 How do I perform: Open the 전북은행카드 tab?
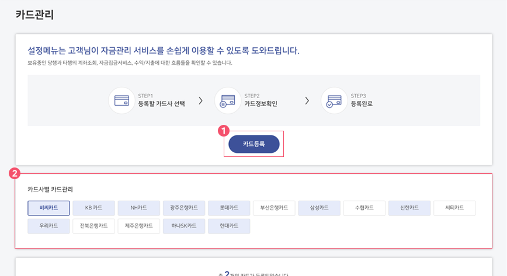point(94,226)
